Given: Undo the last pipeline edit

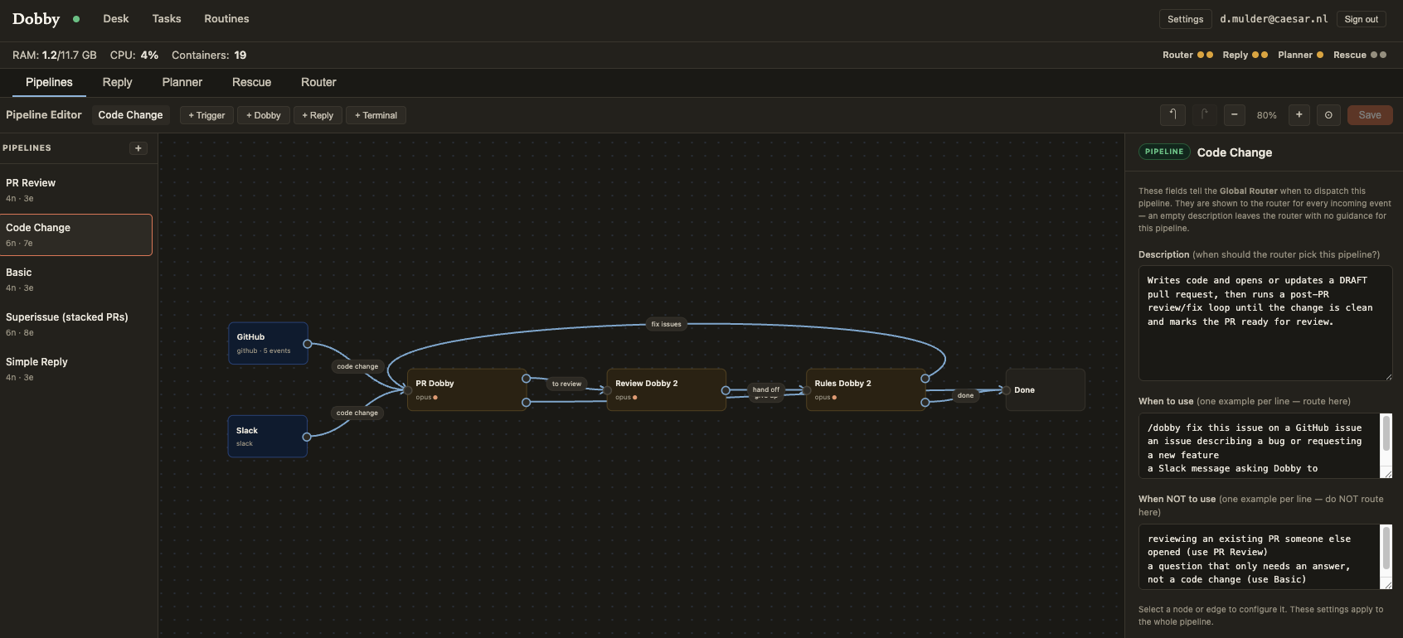Looking at the screenshot, I should click(x=1172, y=115).
